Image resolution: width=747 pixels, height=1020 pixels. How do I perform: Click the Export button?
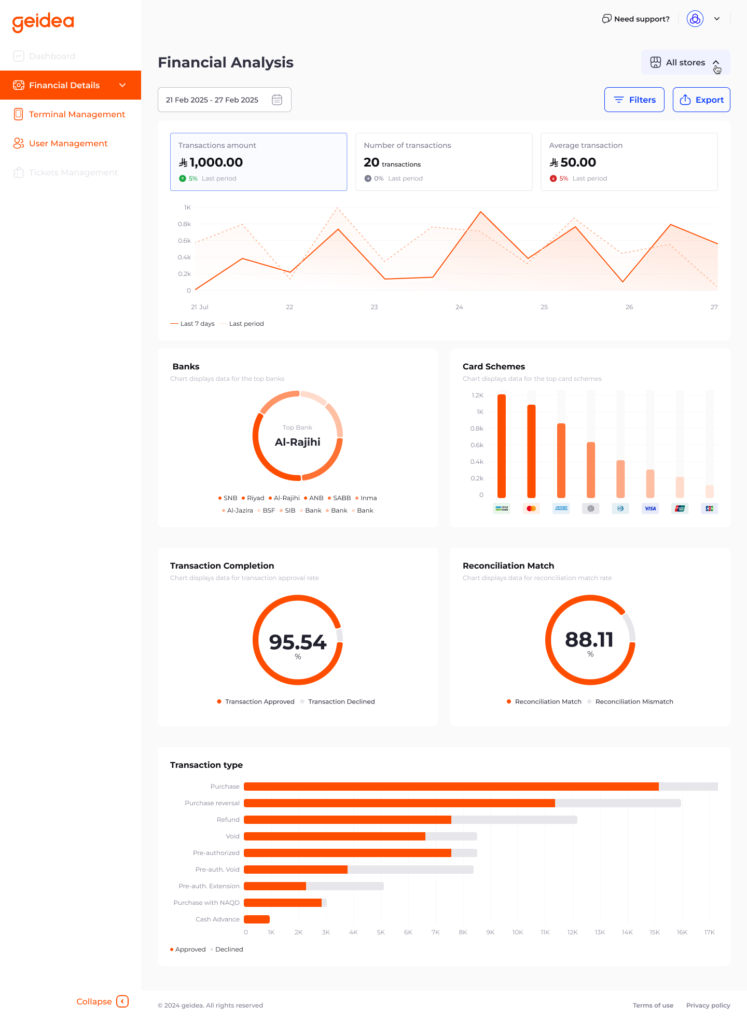click(x=701, y=100)
